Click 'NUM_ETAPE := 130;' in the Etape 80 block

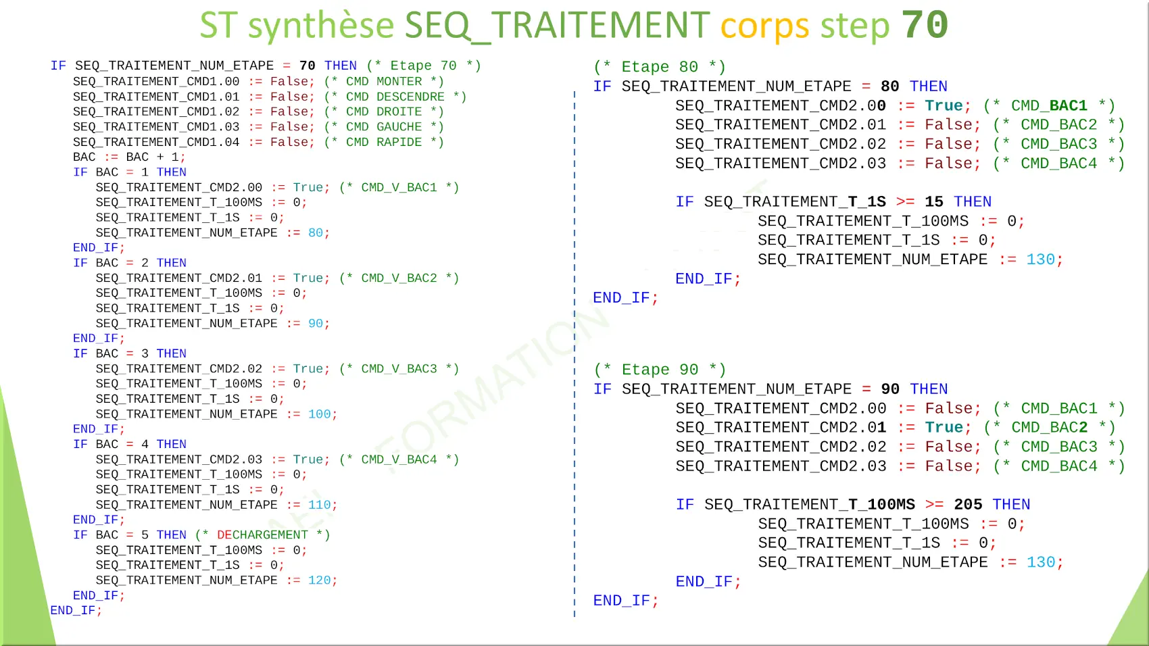point(910,259)
